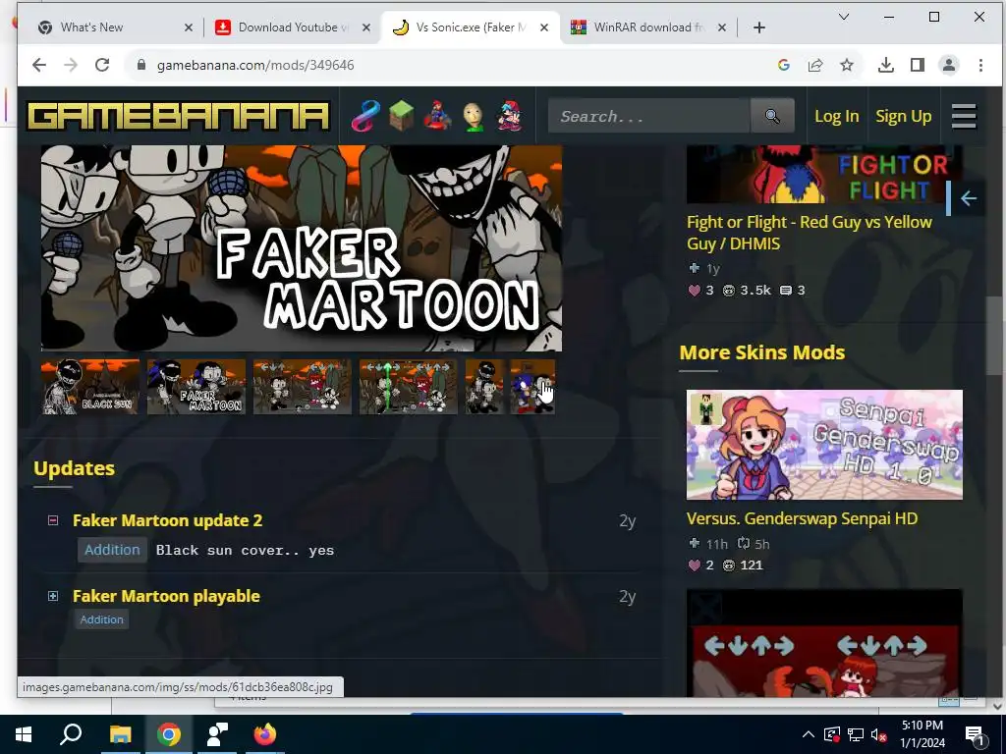This screenshot has width=1006, height=754.
Task: Click the forward navigation arrow
Action: (71, 65)
